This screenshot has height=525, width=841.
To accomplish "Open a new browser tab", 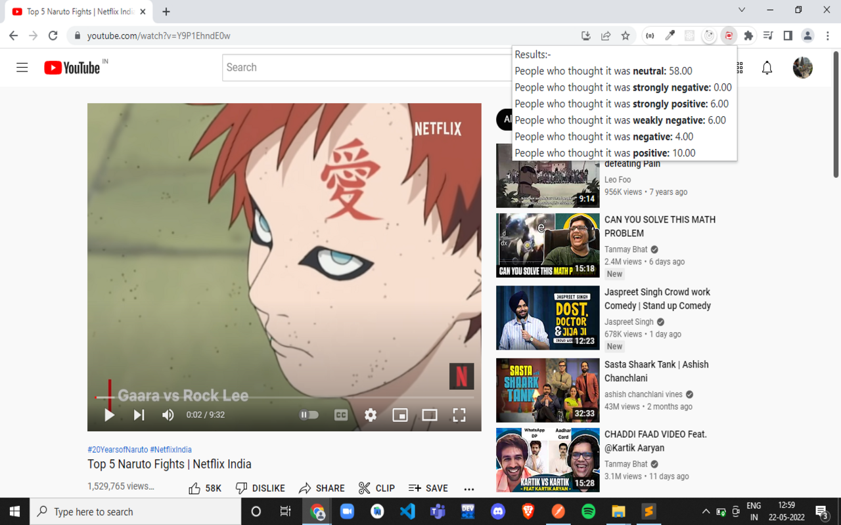I will point(166,11).
